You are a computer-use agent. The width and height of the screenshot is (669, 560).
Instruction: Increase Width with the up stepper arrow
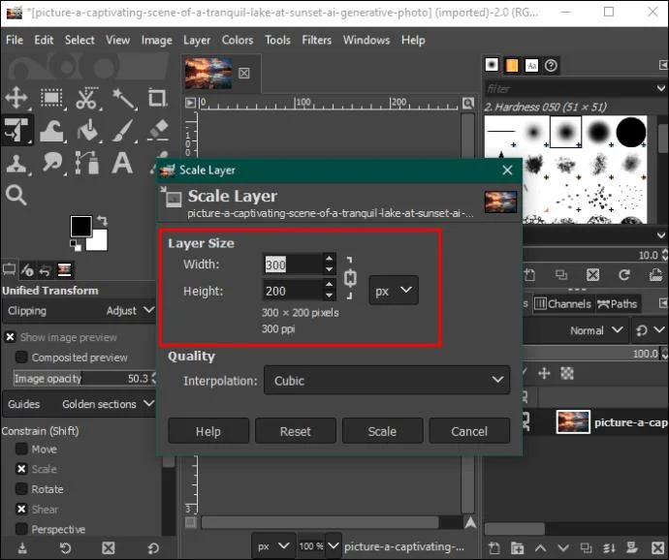point(329,259)
